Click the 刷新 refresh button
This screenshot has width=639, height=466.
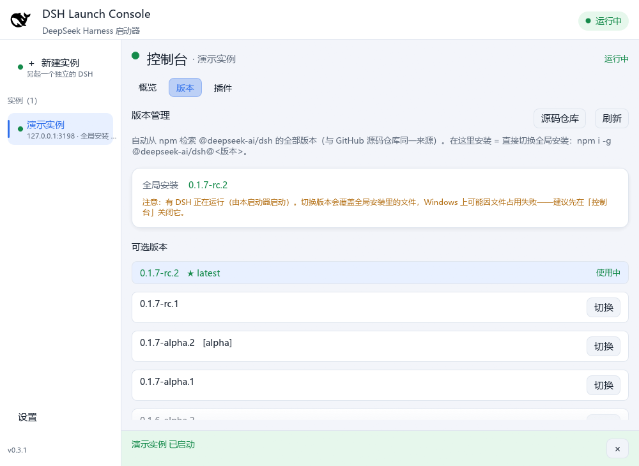[612, 119]
